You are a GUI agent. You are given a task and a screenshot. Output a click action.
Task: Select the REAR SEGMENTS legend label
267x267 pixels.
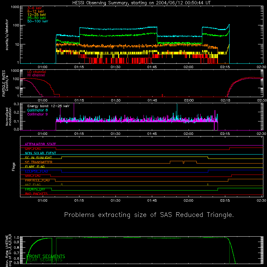pos(44,260)
